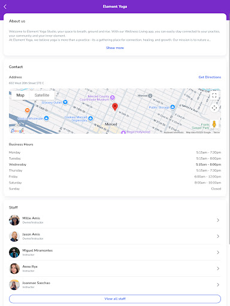This screenshot has height=306, width=230.
Task: Open map Terms link
Action: pyautogui.click(x=217, y=132)
